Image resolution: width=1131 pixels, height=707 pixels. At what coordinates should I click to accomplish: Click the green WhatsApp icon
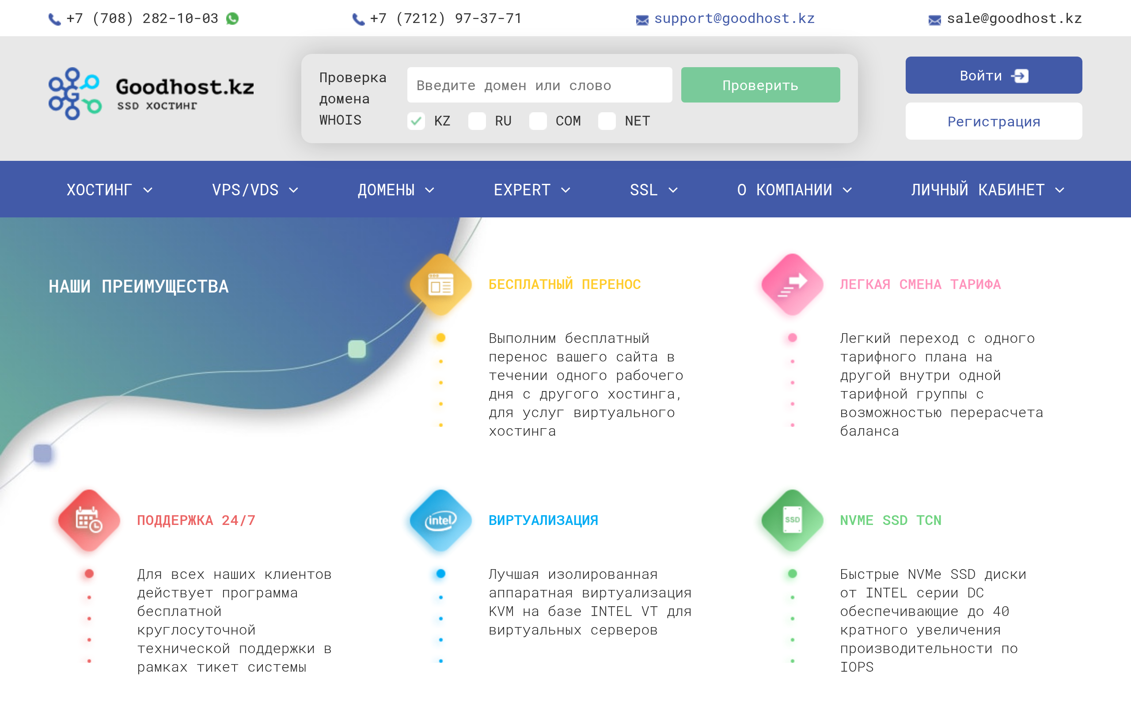(232, 18)
